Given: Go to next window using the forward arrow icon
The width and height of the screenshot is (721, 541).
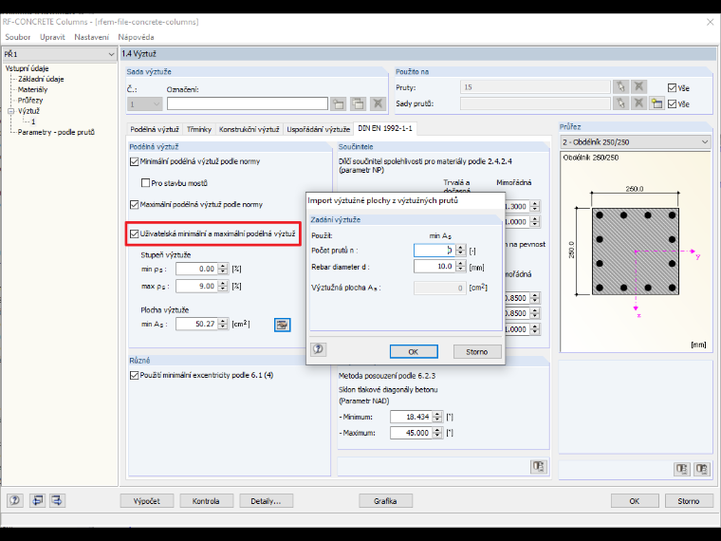Looking at the screenshot, I should coord(57,500).
